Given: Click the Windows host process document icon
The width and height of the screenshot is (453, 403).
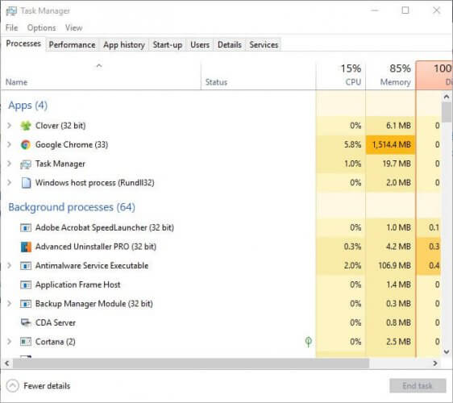Looking at the screenshot, I should pyautogui.click(x=26, y=183).
